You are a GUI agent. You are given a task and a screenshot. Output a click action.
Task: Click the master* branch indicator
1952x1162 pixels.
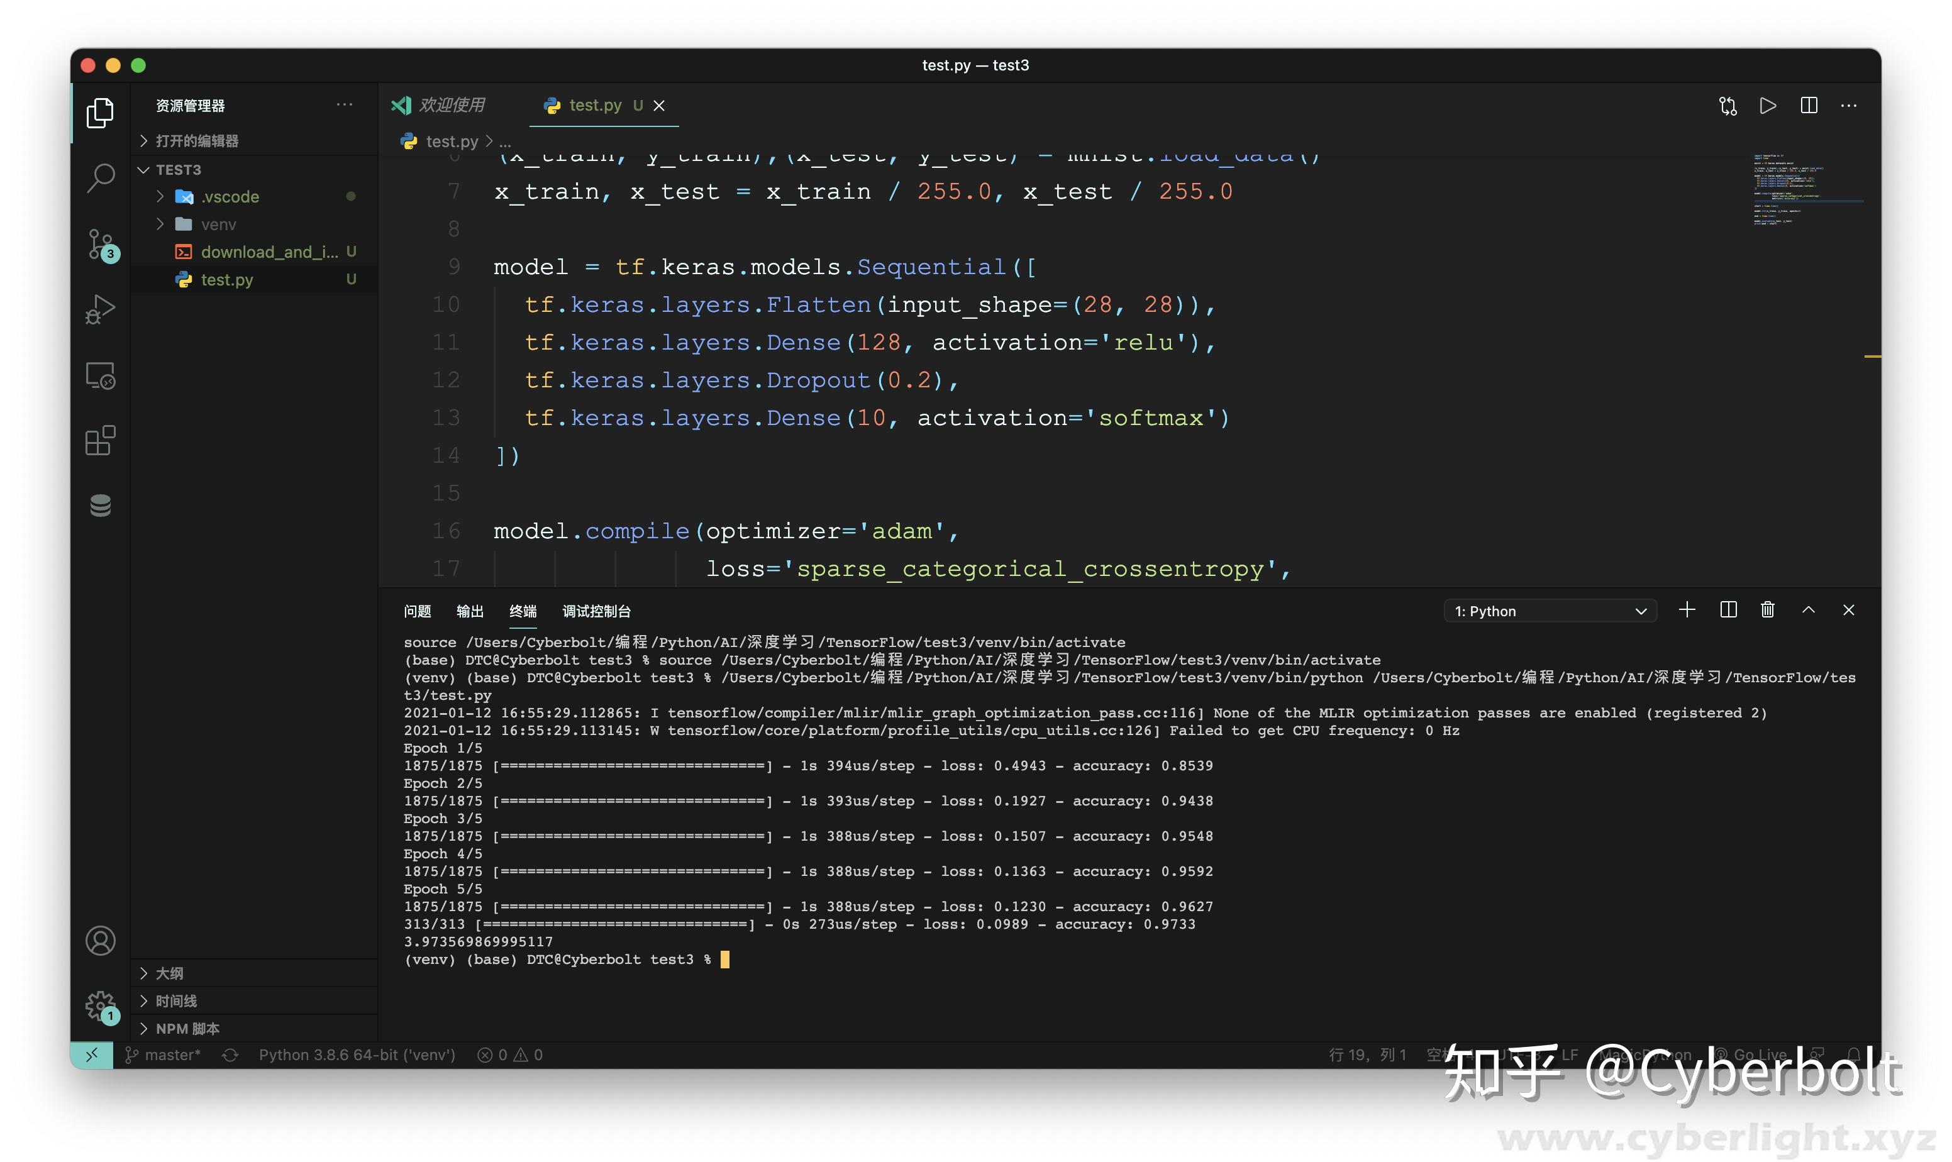163,1054
